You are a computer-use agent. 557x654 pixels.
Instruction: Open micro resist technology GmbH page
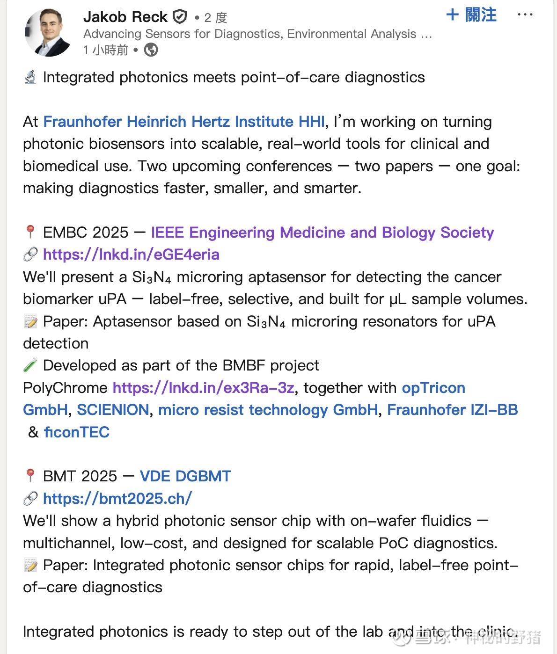pos(268,410)
